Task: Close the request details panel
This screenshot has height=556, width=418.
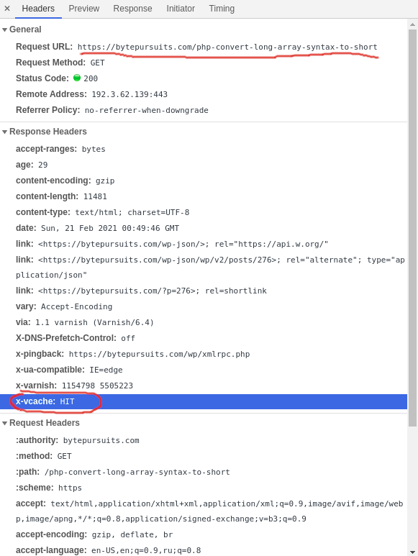Action: pos(7,9)
